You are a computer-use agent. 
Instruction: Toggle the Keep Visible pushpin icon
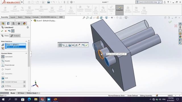click(13, 31)
